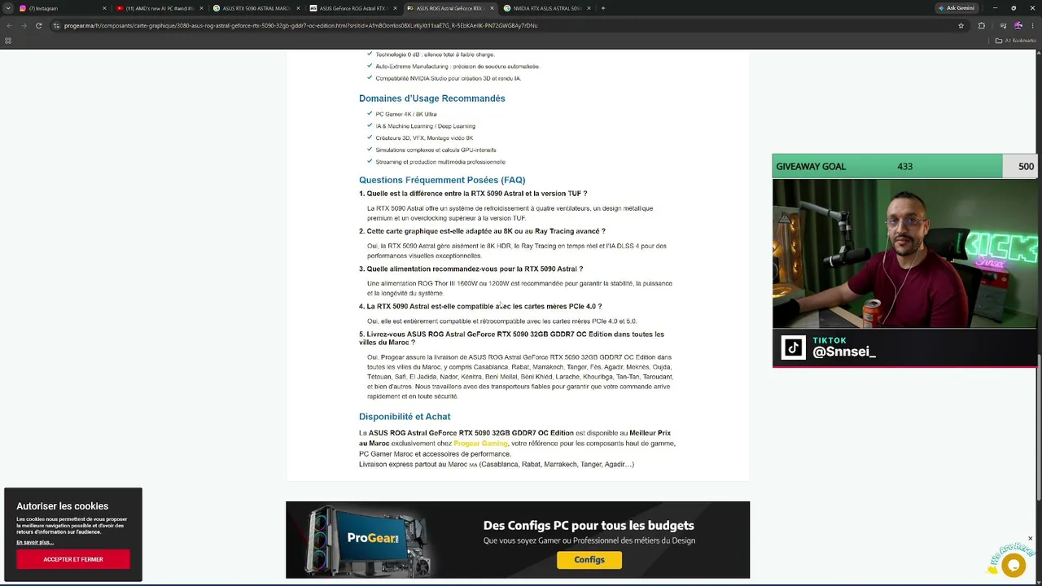Open the Chrome profile avatar

tap(1018, 25)
